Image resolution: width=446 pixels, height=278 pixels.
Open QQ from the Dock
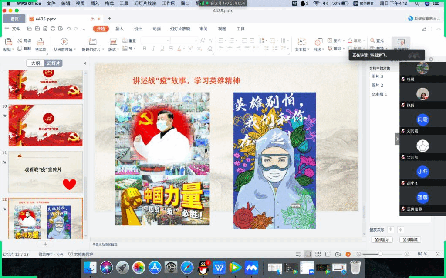(x=203, y=268)
